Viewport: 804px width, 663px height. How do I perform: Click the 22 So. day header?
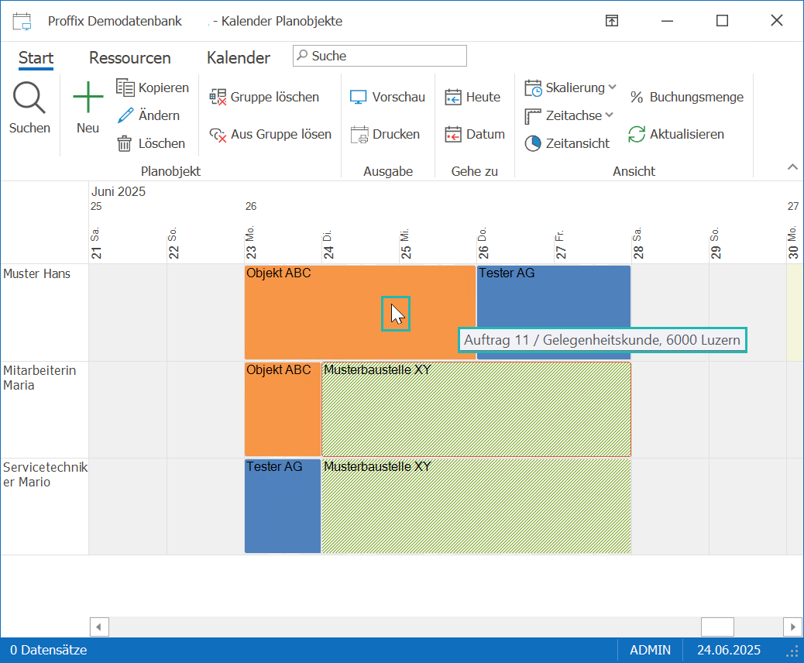click(x=174, y=243)
